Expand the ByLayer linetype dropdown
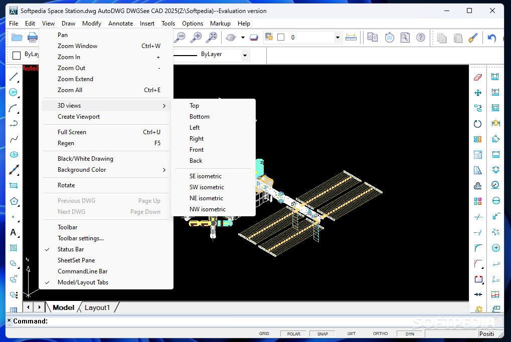This screenshot has height=342, width=511. coord(245,55)
